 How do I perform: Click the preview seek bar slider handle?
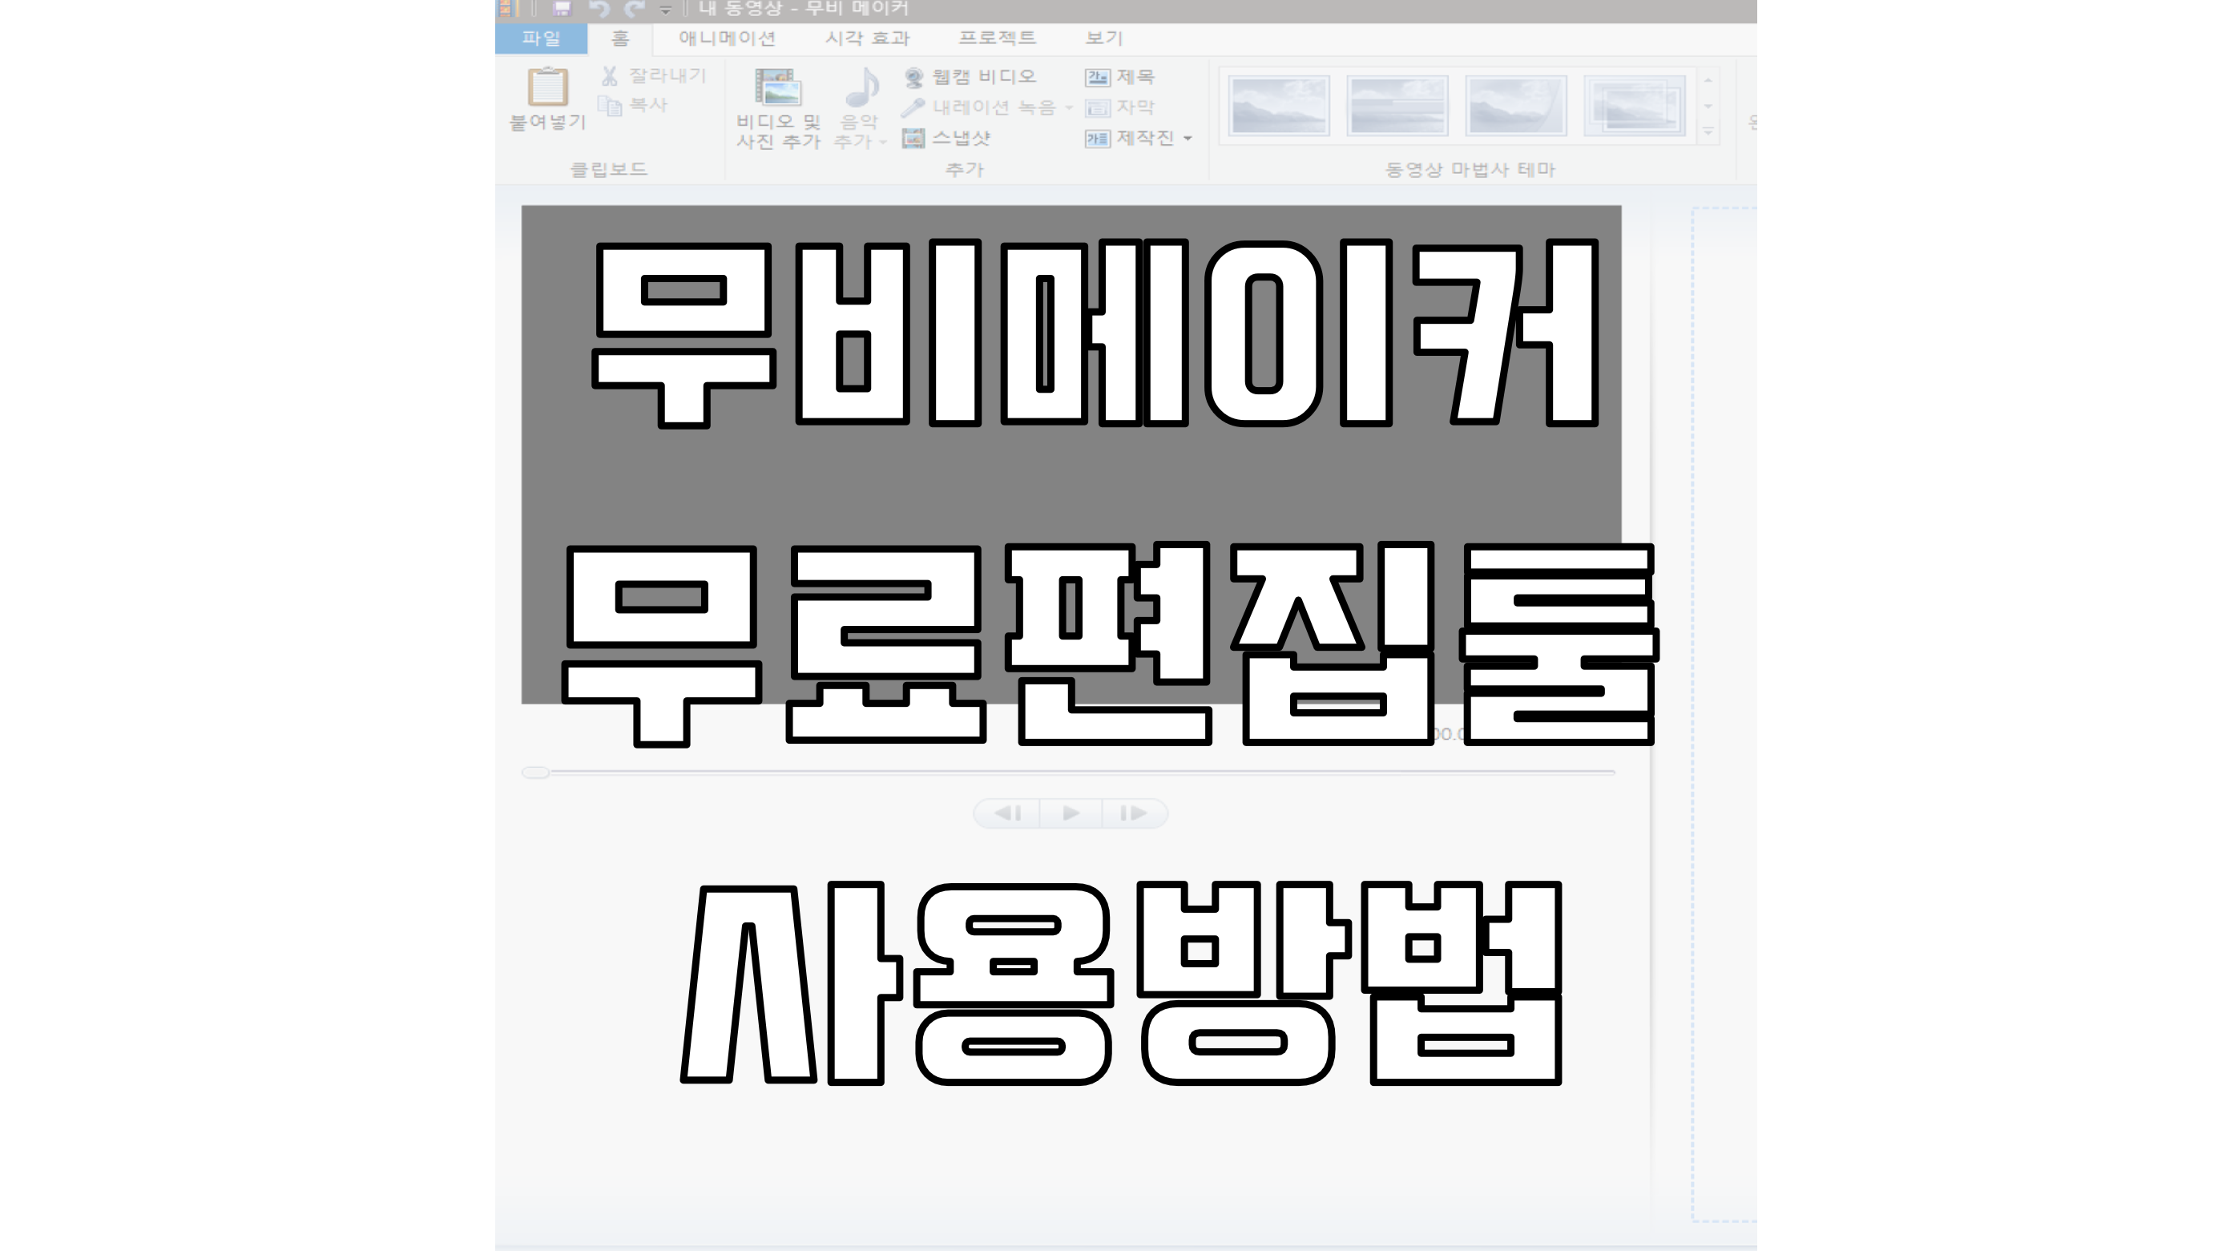click(x=535, y=773)
